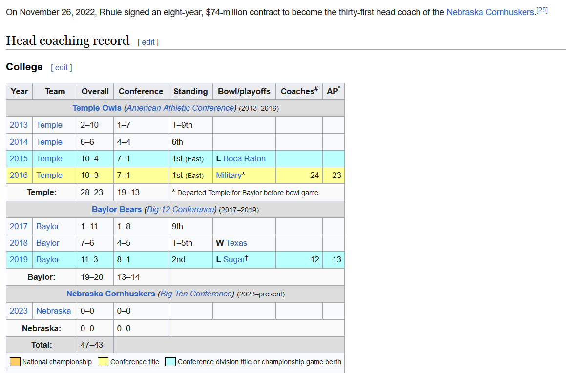Viewport: 566px width, 373px height.
Task: Open the Boca Raton bowl link
Action: [x=244, y=158]
